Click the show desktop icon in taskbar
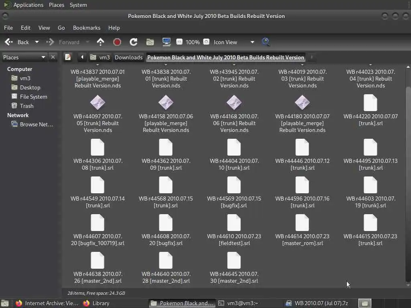The height and width of the screenshot is (308, 411). (5, 303)
